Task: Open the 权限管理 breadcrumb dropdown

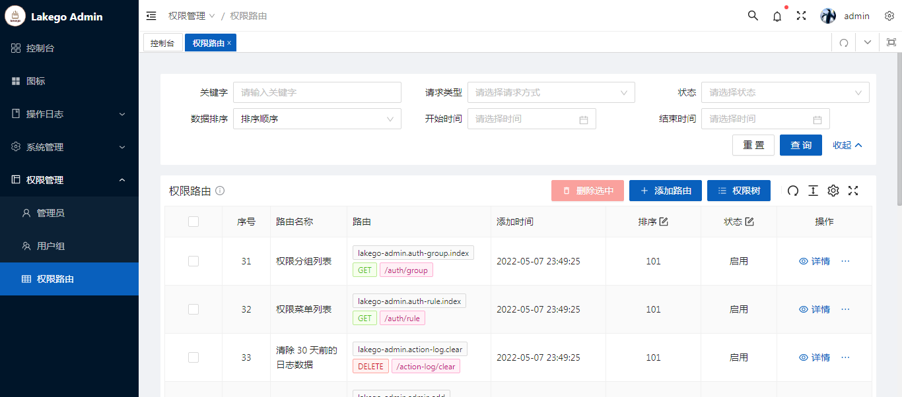Action: pos(191,16)
